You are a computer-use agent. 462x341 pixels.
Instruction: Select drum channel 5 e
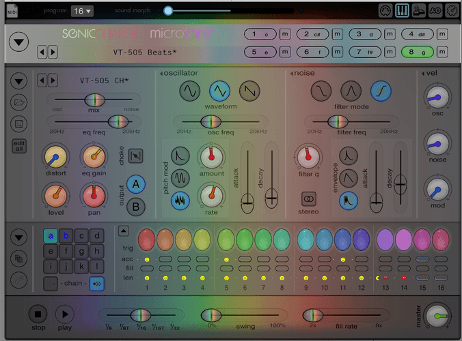[260, 52]
